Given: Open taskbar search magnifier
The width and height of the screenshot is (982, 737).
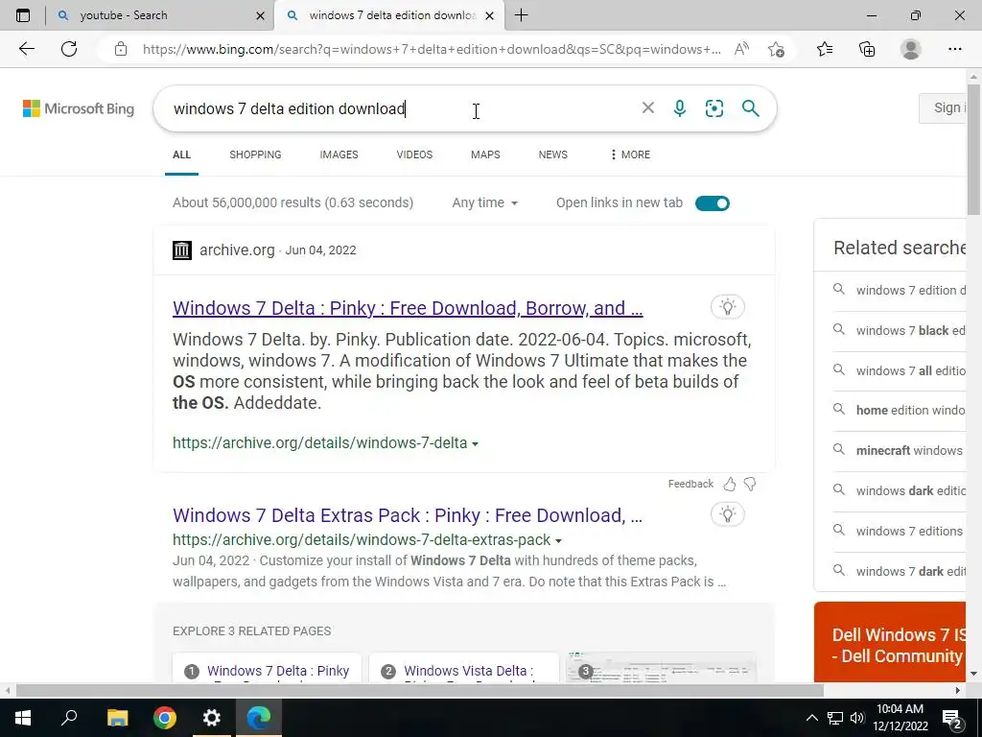Looking at the screenshot, I should pos(69,718).
